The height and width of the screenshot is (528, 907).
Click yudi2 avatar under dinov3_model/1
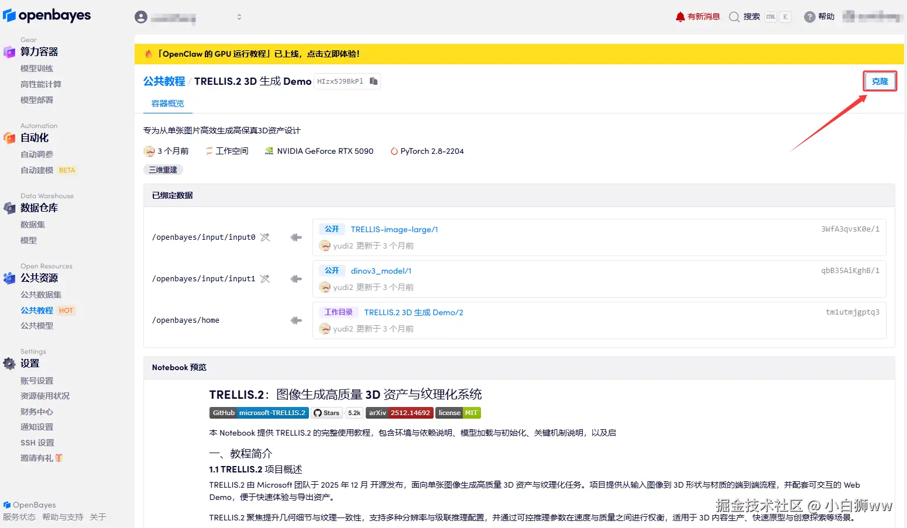point(325,287)
